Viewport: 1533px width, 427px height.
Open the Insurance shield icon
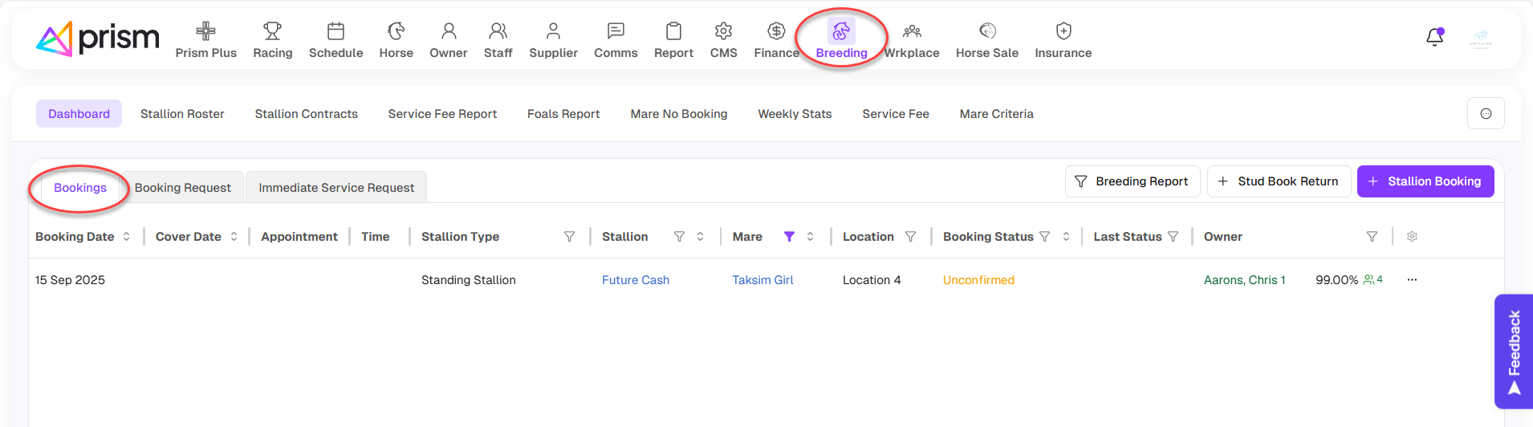1063,31
